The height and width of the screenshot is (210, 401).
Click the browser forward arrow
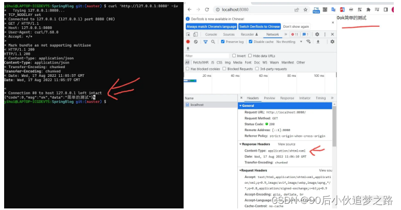[x=198, y=9]
